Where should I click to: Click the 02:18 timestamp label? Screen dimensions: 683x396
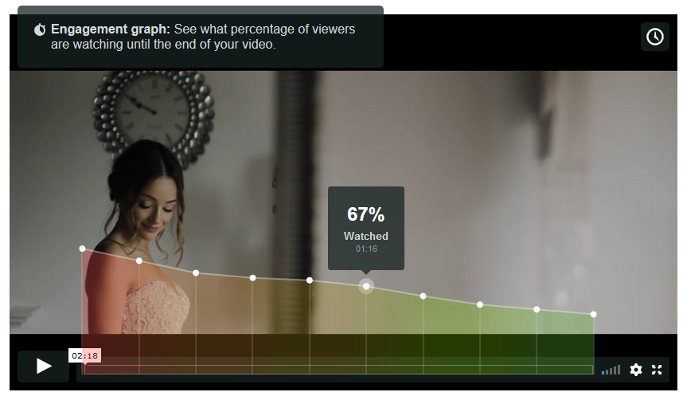[x=85, y=355]
